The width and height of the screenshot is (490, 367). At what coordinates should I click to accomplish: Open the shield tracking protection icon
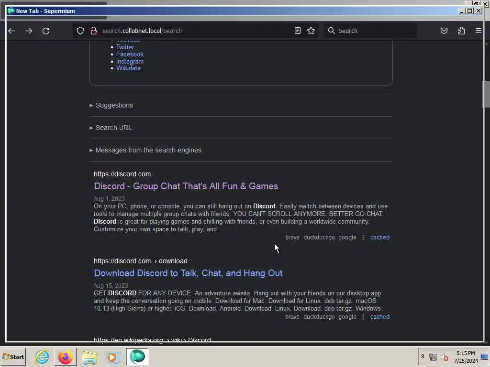click(x=80, y=31)
